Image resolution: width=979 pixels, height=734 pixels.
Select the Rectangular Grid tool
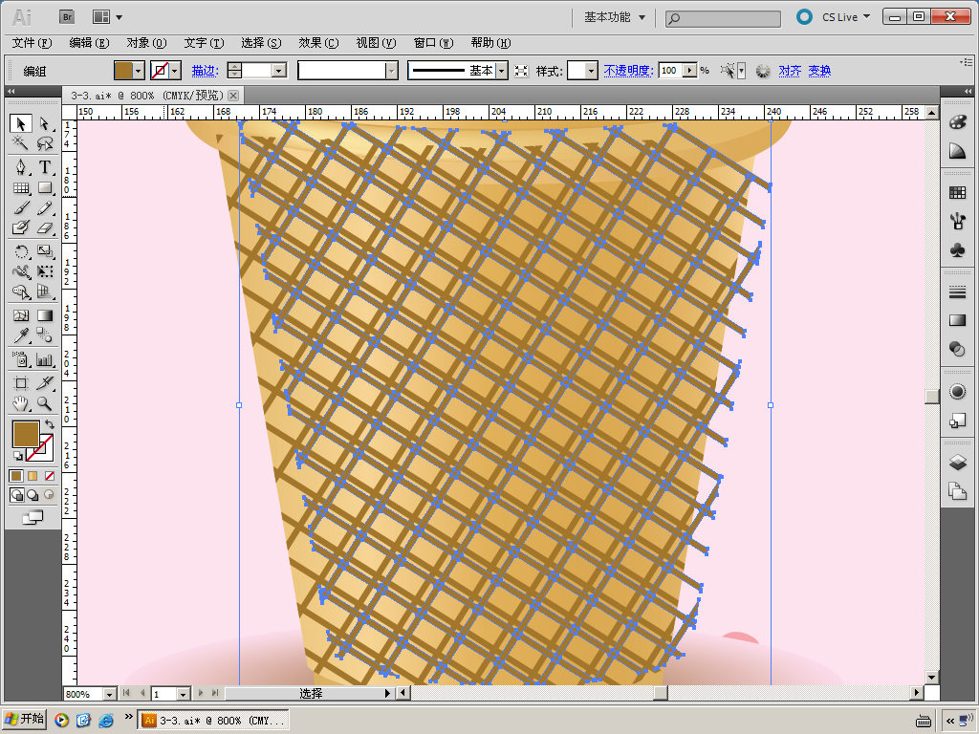point(21,187)
